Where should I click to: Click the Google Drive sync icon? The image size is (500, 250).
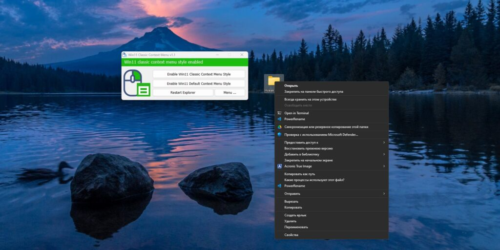(280, 127)
